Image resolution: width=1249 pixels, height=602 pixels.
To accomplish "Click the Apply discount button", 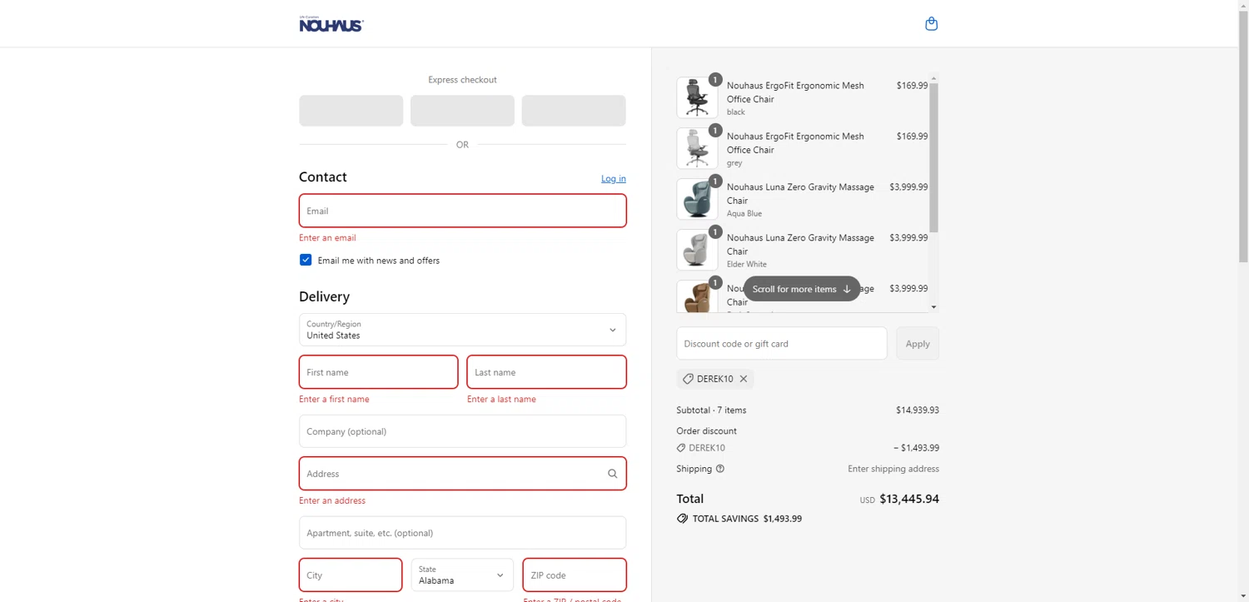I will (x=918, y=343).
